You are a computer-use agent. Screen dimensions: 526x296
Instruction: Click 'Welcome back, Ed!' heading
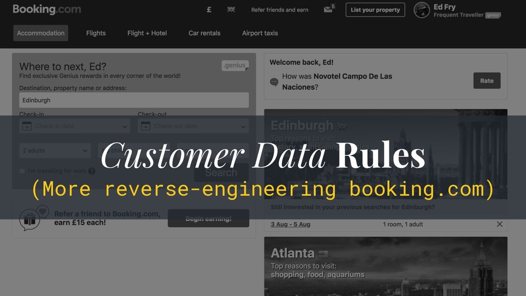[301, 62]
